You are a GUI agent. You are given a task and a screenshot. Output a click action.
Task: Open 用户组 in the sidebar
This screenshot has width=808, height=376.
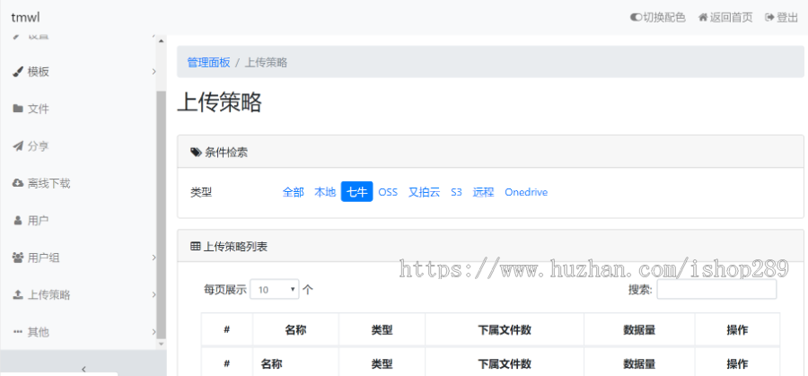point(43,258)
